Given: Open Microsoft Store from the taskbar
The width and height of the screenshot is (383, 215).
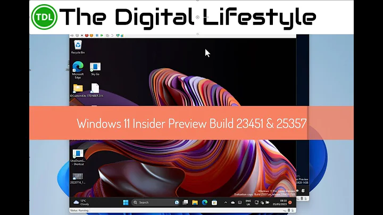Looking at the screenshot, I should click(214, 202).
